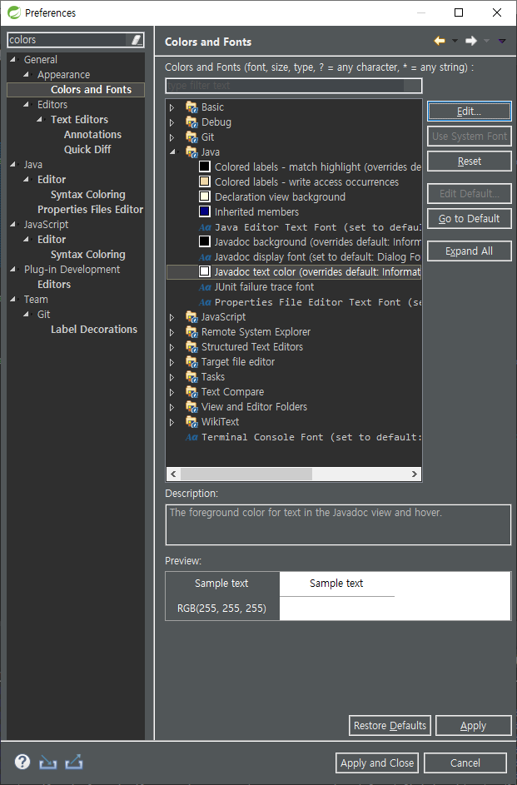
Task: Go forward with white right arrow
Action: [471, 41]
